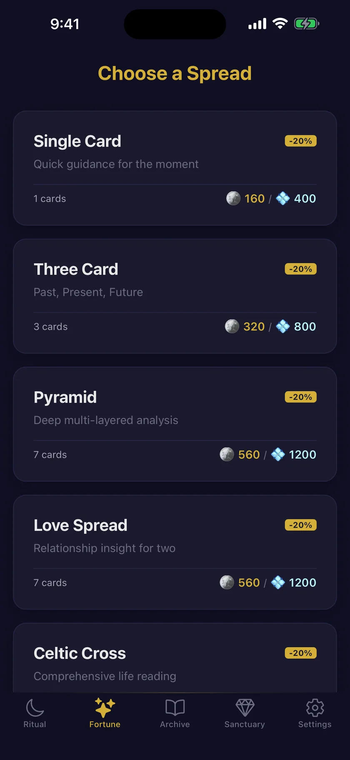Viewport: 350px width, 760px height.
Task: Open the Settings gear icon
Action: (x=315, y=707)
